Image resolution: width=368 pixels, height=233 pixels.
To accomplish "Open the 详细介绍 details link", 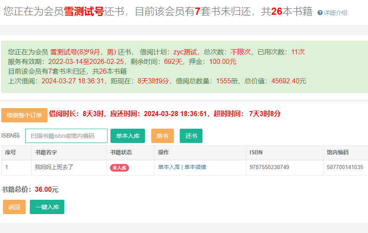I will (335, 13).
